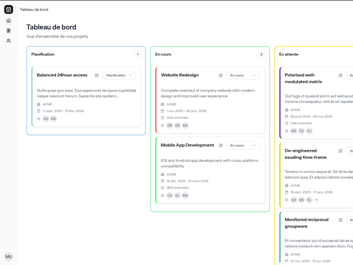Viewport: 353px width, 265px height.
Task: Click MK avatar on Website Redesign card
Action: (185, 125)
